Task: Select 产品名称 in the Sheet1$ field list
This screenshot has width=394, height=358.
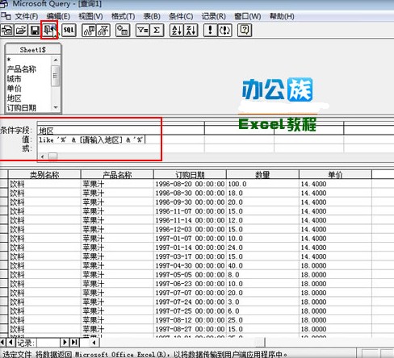Action: point(28,69)
